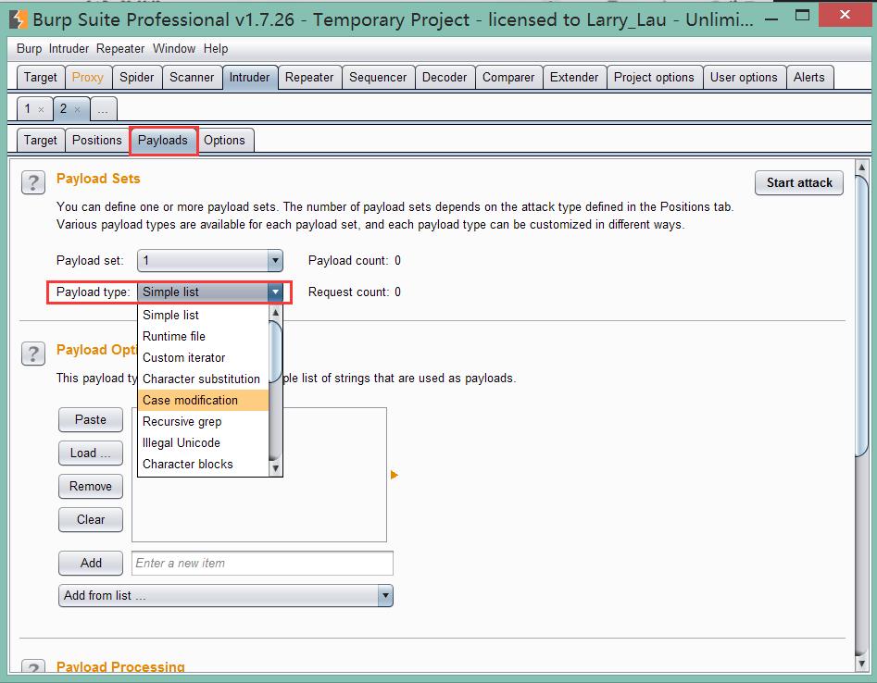Switch to the Extender tab

pyautogui.click(x=574, y=77)
